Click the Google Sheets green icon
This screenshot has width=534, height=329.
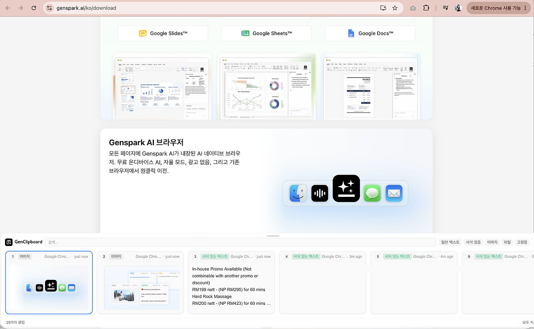[x=245, y=33]
